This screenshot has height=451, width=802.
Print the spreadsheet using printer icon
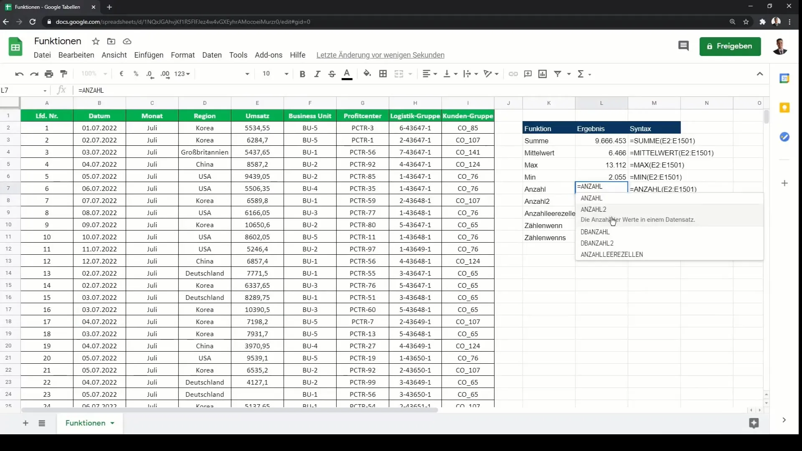click(49, 74)
